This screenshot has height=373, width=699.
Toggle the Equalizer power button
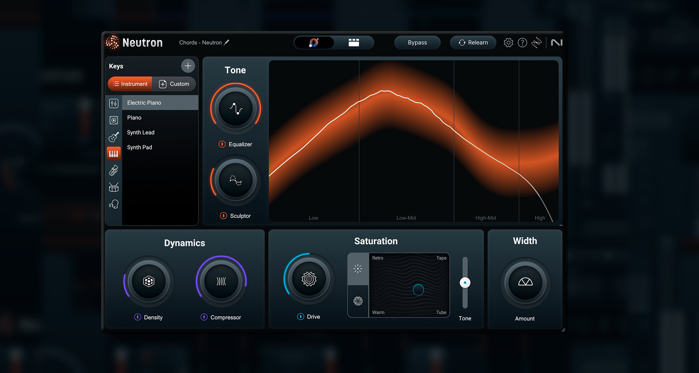pyautogui.click(x=222, y=144)
